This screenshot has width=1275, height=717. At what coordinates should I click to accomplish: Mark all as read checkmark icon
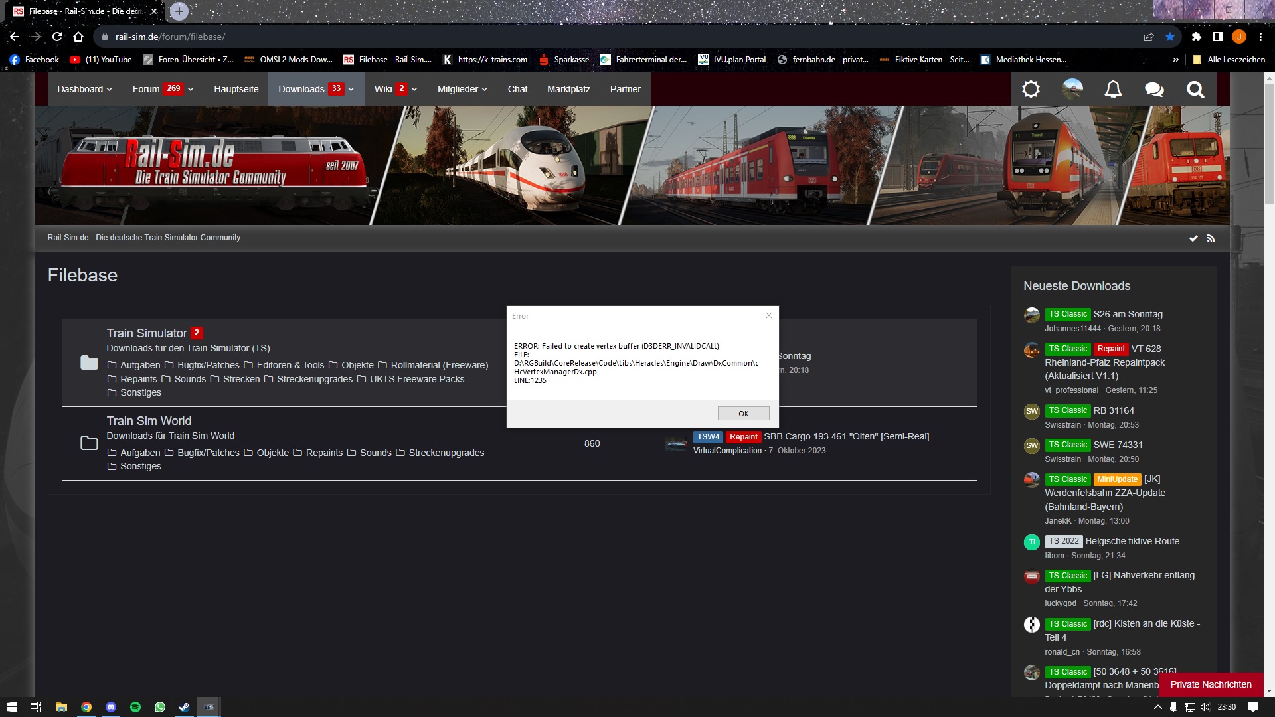1193,238
